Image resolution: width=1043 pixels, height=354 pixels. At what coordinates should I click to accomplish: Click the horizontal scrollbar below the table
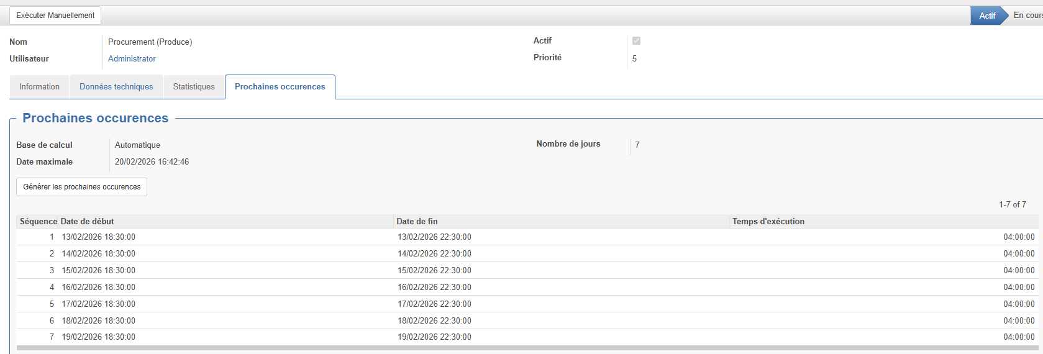[527, 348]
